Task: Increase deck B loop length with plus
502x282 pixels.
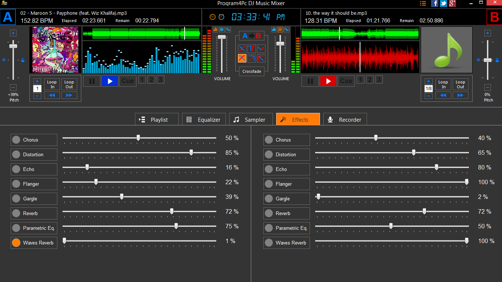Action: click(x=428, y=81)
